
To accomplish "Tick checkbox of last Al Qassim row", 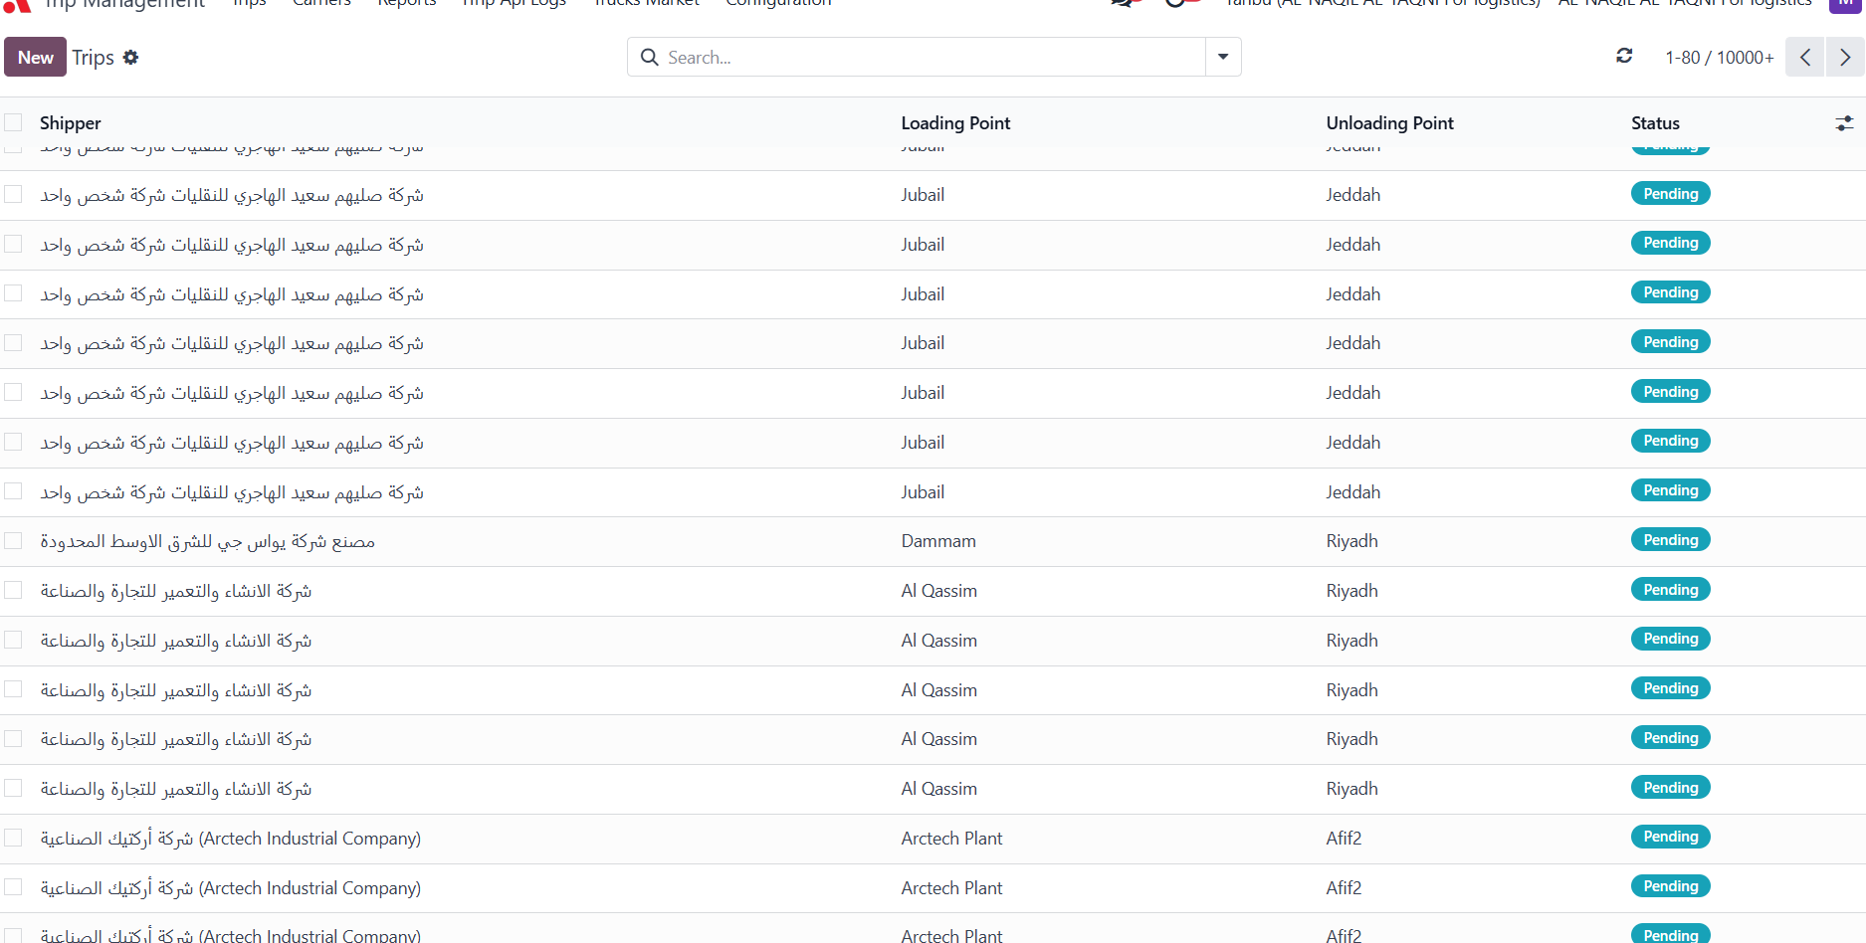I will point(13,788).
